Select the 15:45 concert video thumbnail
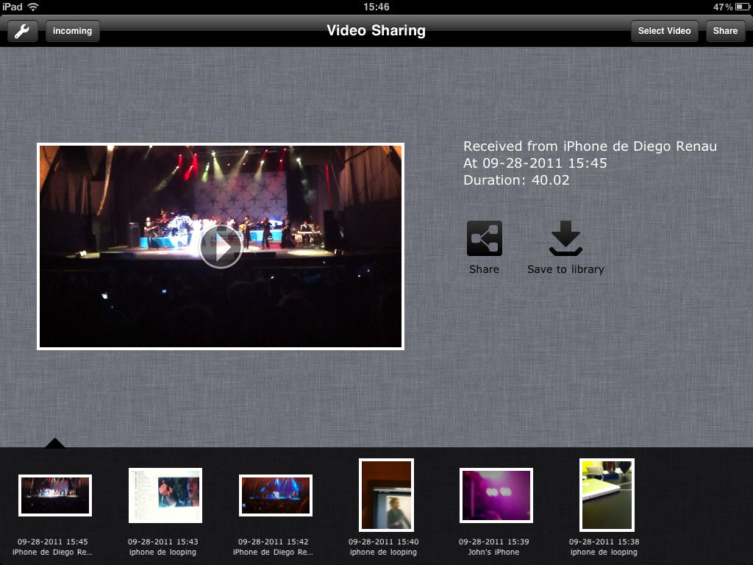 (54, 495)
